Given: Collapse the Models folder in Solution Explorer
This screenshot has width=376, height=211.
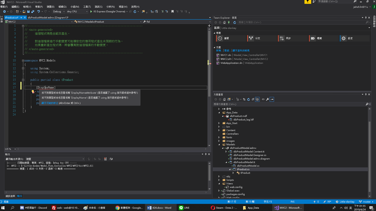Looking at the screenshot, I should (219, 145).
